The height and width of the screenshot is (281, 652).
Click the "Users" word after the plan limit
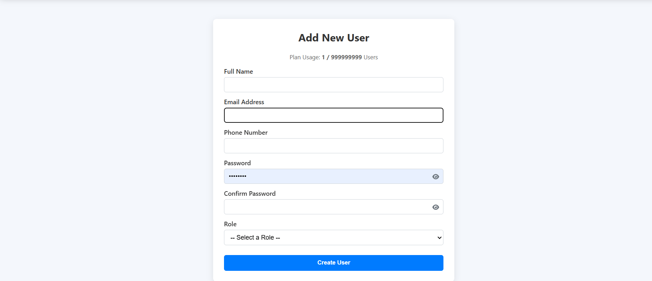pos(371,58)
